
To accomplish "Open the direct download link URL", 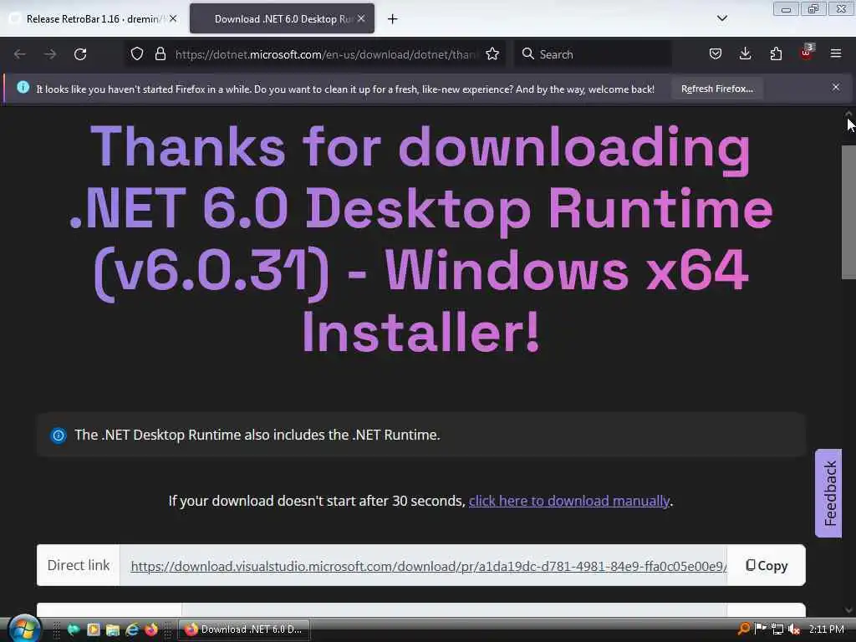I will (x=429, y=566).
